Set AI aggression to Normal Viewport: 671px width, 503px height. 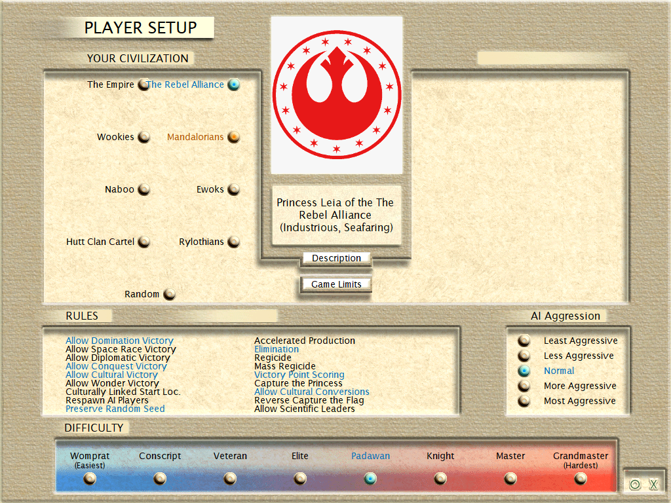click(524, 371)
